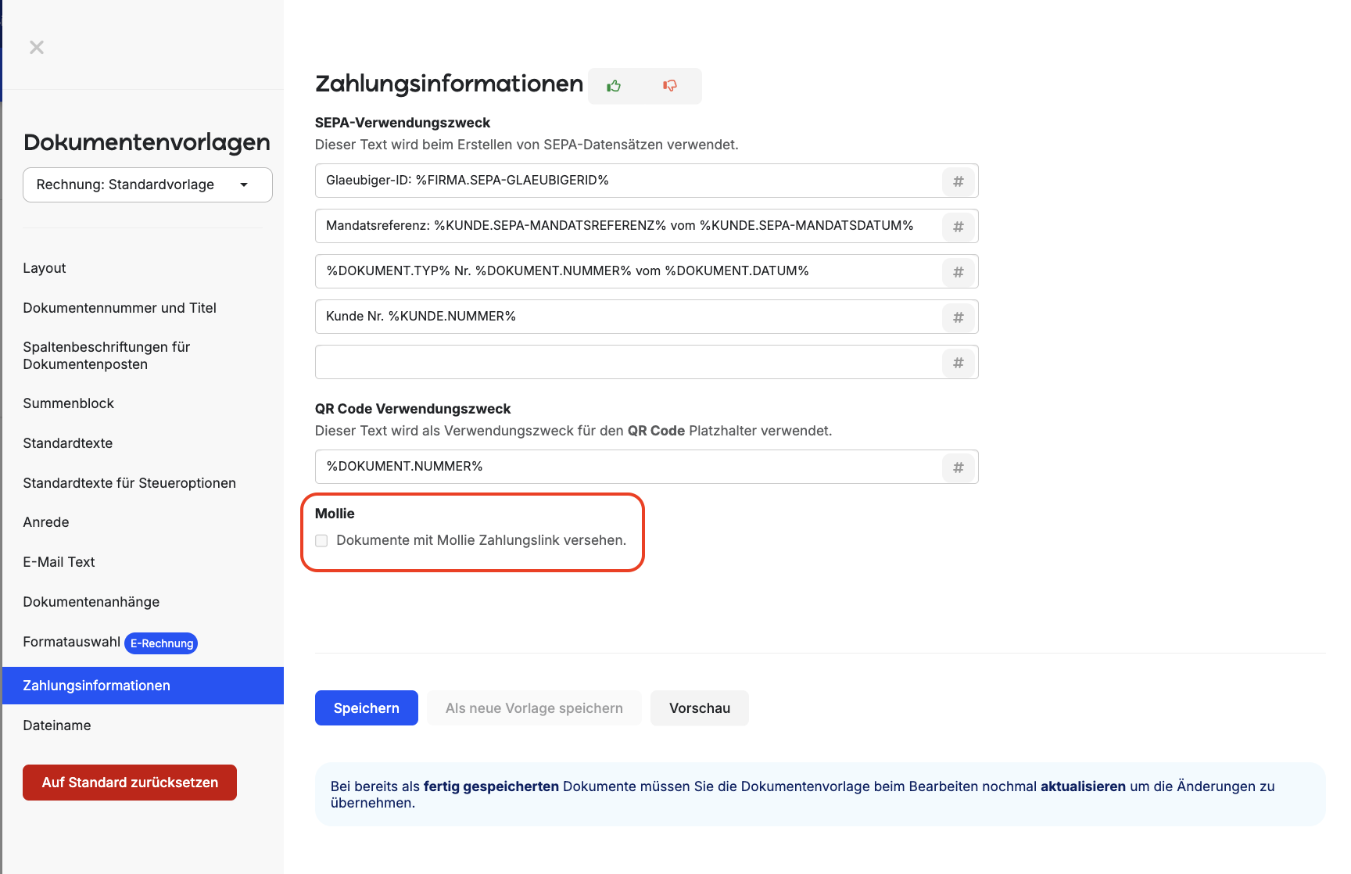Viewport: 1351px width, 874px height.
Task: Go to E-Mail Text section
Action: click(59, 562)
